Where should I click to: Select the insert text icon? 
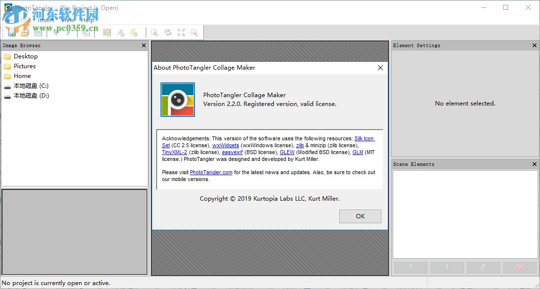(x=121, y=32)
